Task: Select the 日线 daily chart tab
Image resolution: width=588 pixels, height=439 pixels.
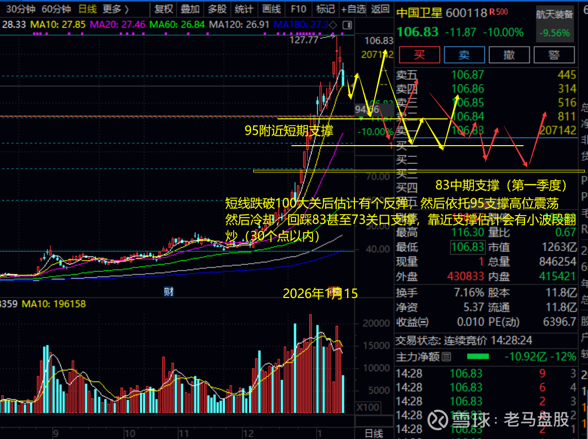Action: click(87, 9)
